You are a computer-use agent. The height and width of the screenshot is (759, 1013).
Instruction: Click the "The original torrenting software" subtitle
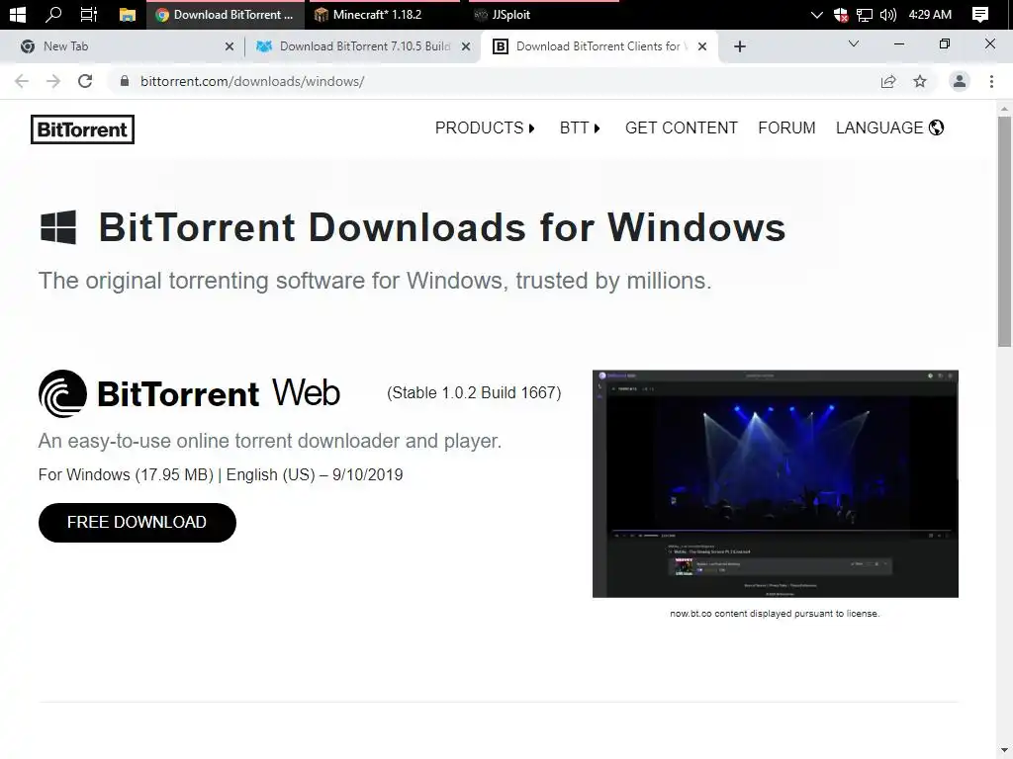pos(375,281)
